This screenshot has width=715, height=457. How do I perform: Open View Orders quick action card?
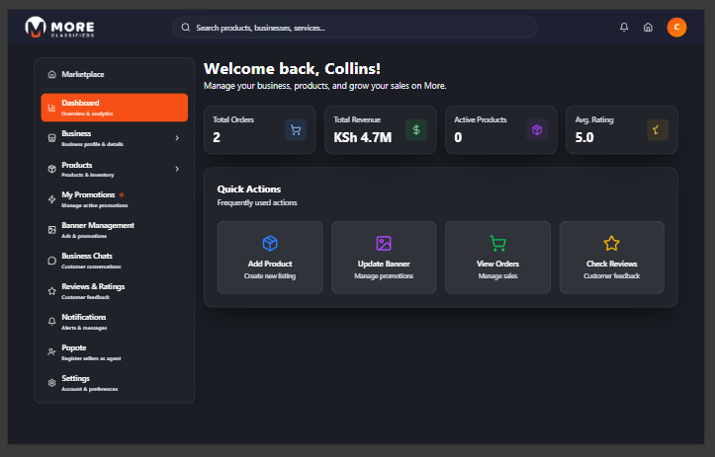(x=497, y=258)
